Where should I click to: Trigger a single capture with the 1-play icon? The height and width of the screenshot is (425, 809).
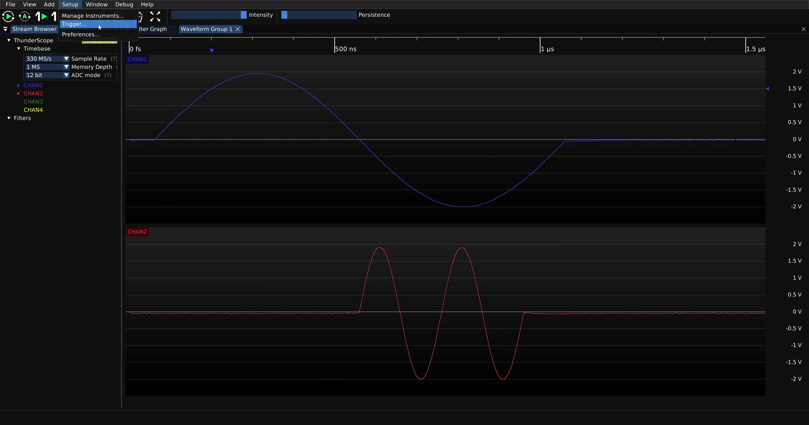(x=41, y=16)
